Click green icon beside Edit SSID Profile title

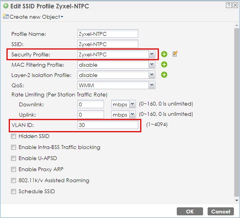coord(6,6)
